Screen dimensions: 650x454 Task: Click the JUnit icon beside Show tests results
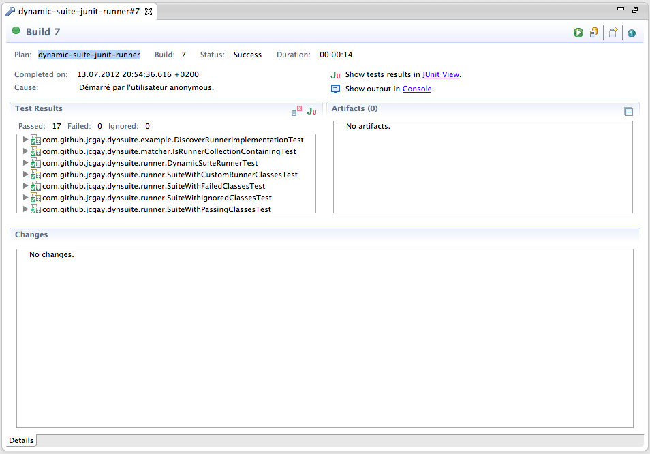335,75
